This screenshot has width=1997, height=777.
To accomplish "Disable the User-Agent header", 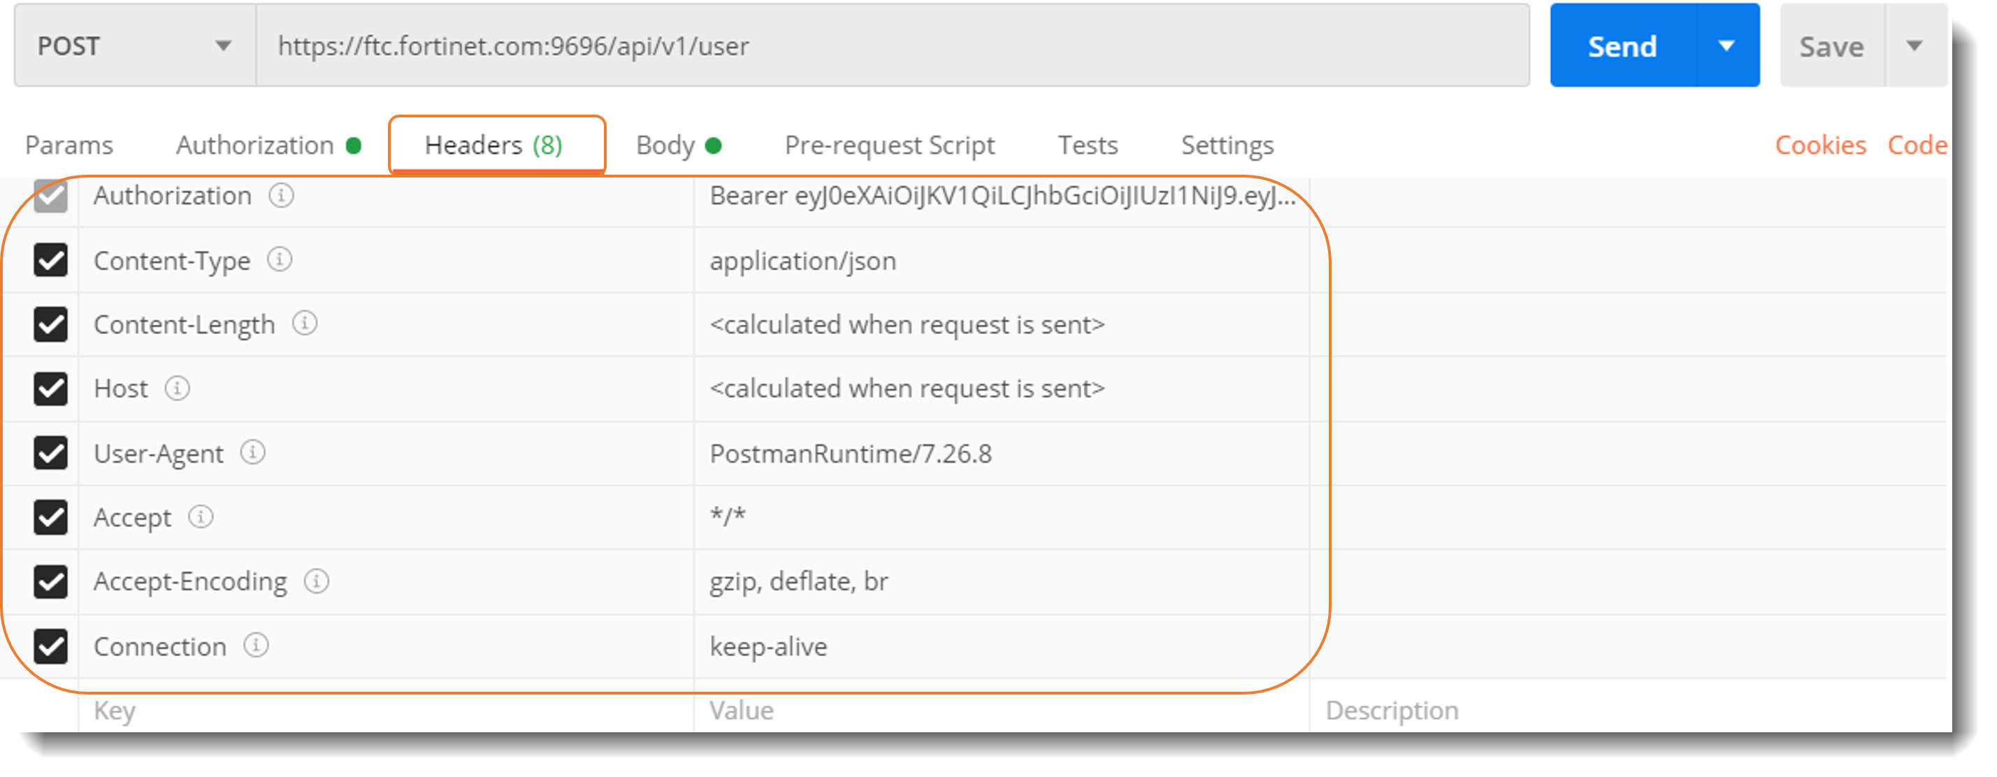I will click(50, 453).
